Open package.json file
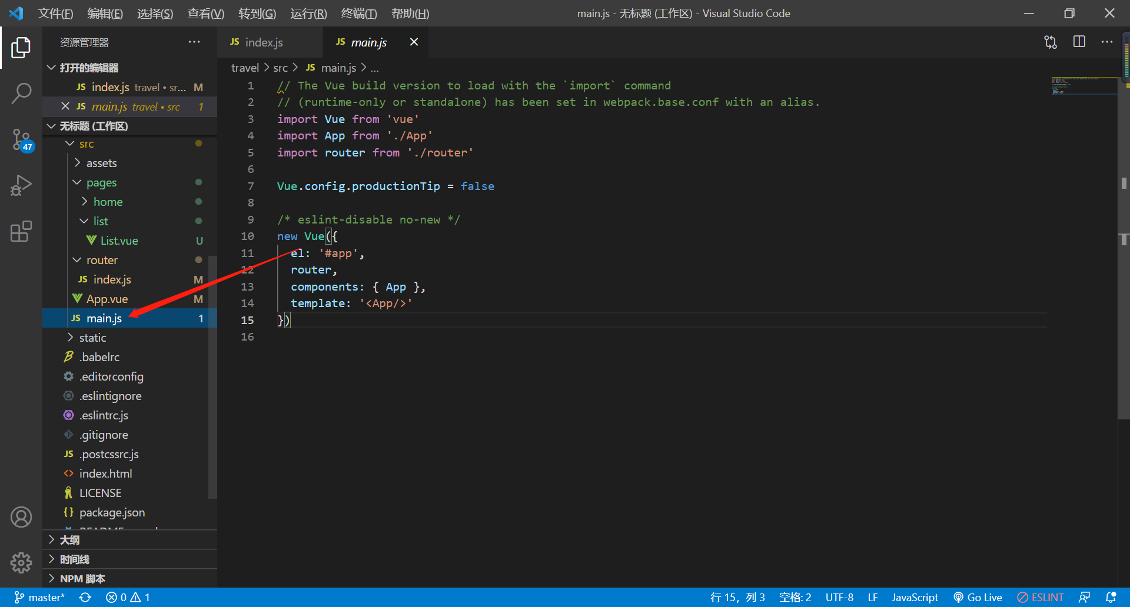1130x607 pixels. pos(126,512)
